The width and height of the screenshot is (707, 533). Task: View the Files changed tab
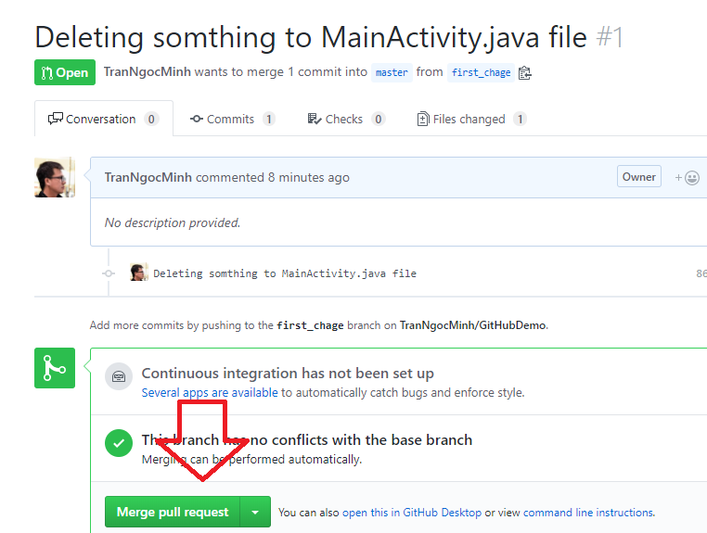tap(471, 119)
